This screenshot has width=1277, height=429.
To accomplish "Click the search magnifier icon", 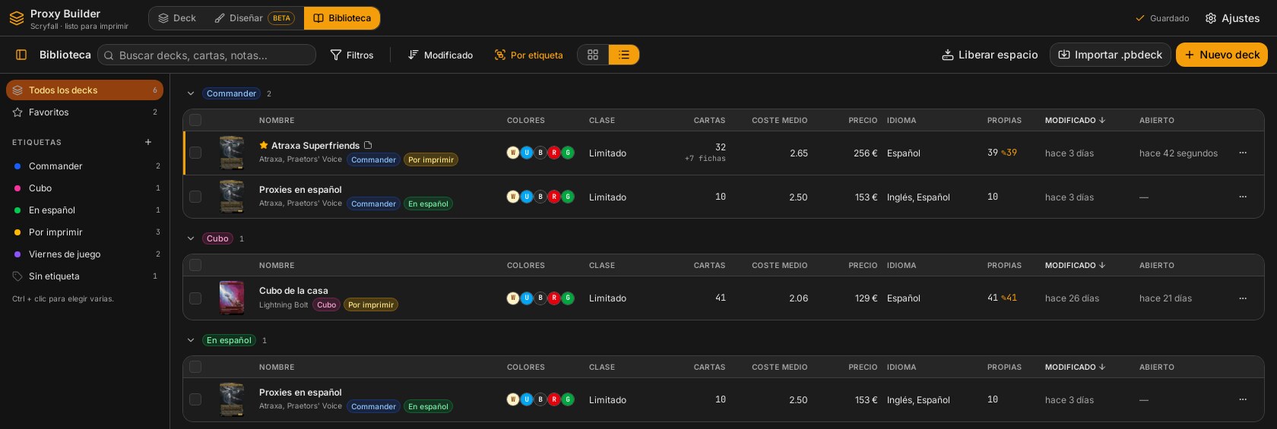I will 109,55.
